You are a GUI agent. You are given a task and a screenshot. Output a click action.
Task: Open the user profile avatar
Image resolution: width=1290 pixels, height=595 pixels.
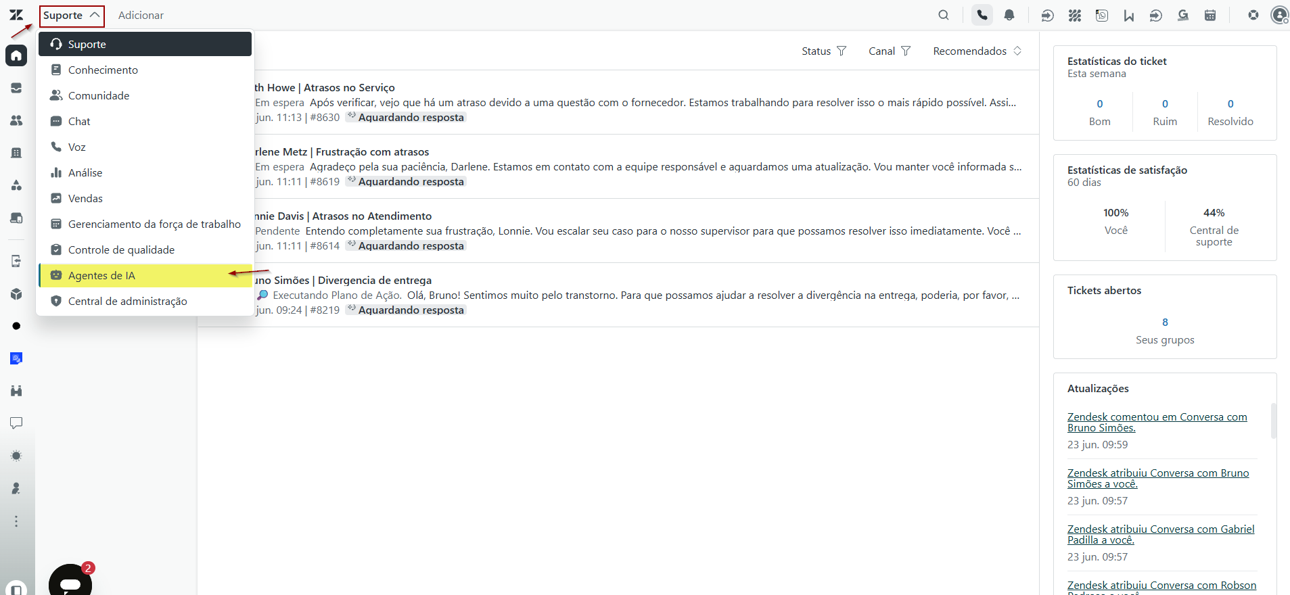pyautogui.click(x=1280, y=15)
